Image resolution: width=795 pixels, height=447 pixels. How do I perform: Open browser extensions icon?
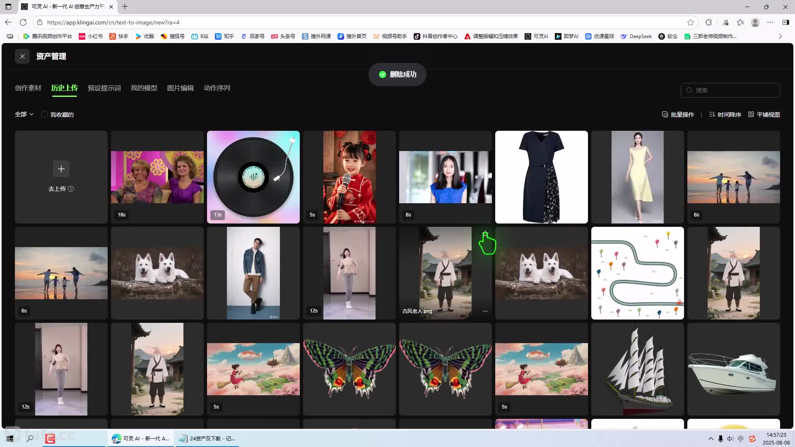pyautogui.click(x=708, y=22)
